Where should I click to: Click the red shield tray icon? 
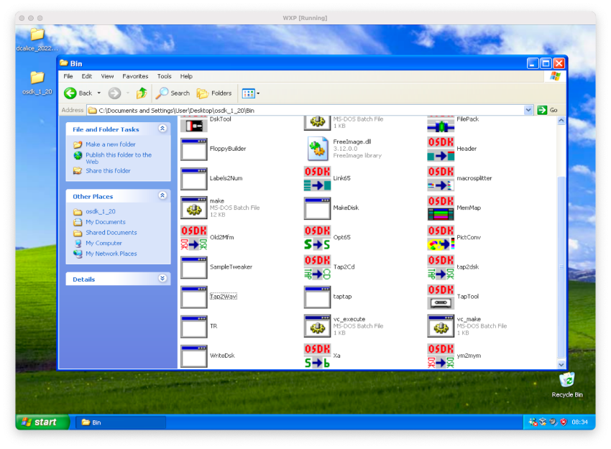click(564, 422)
